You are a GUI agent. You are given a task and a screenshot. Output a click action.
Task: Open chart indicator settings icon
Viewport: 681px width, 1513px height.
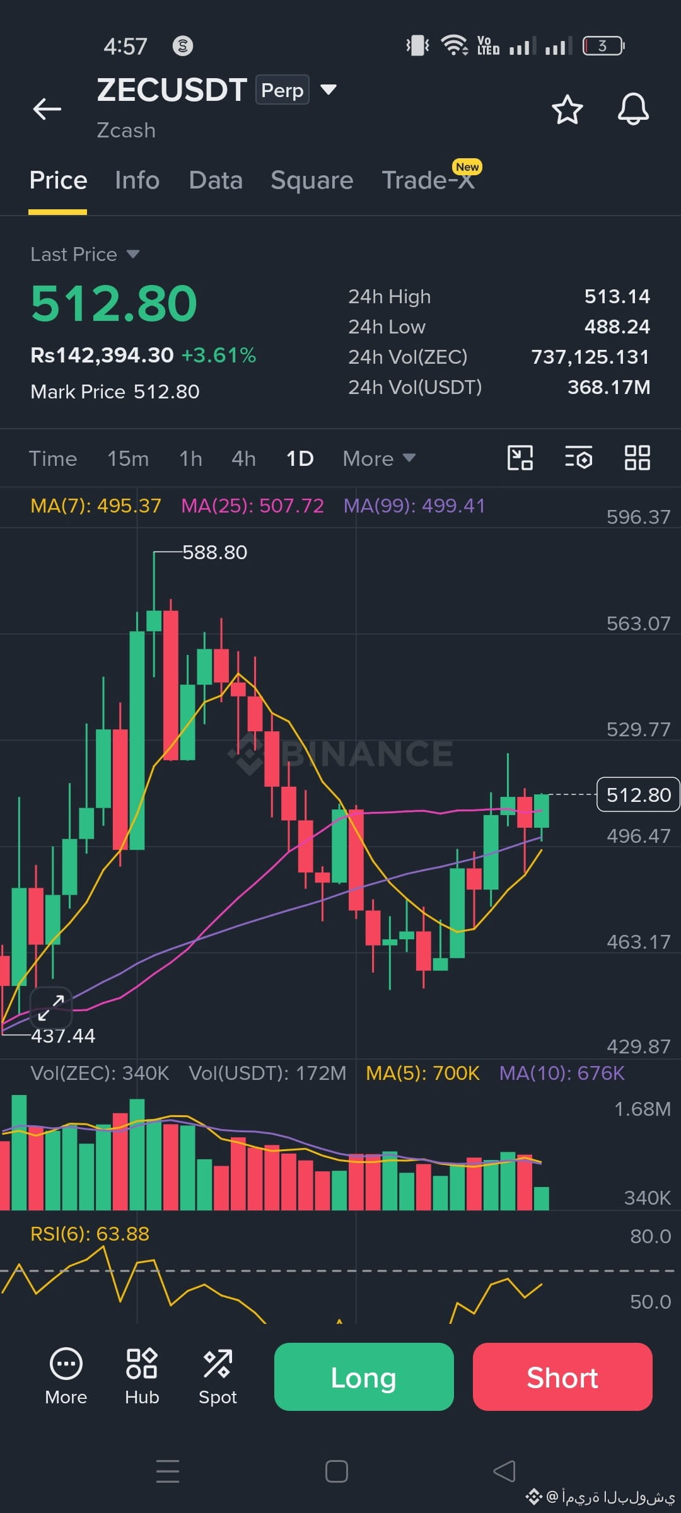(578, 458)
